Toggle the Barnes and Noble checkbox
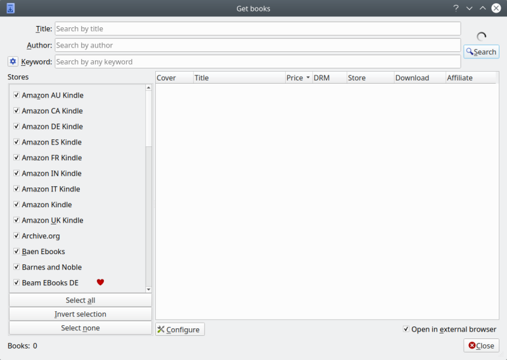Viewport: 507px width, 360px height. (16, 267)
